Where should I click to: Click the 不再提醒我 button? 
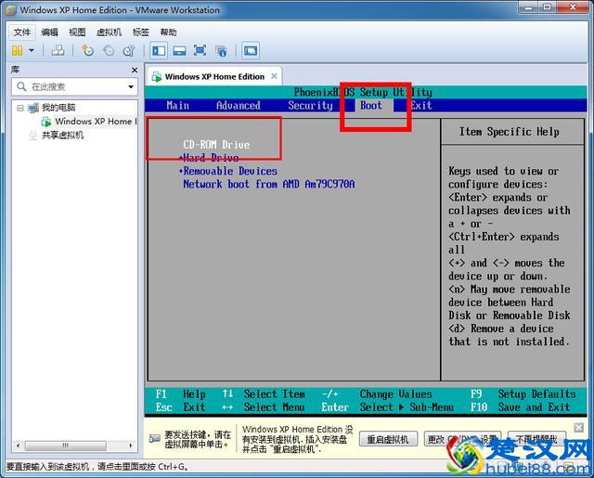(536, 439)
